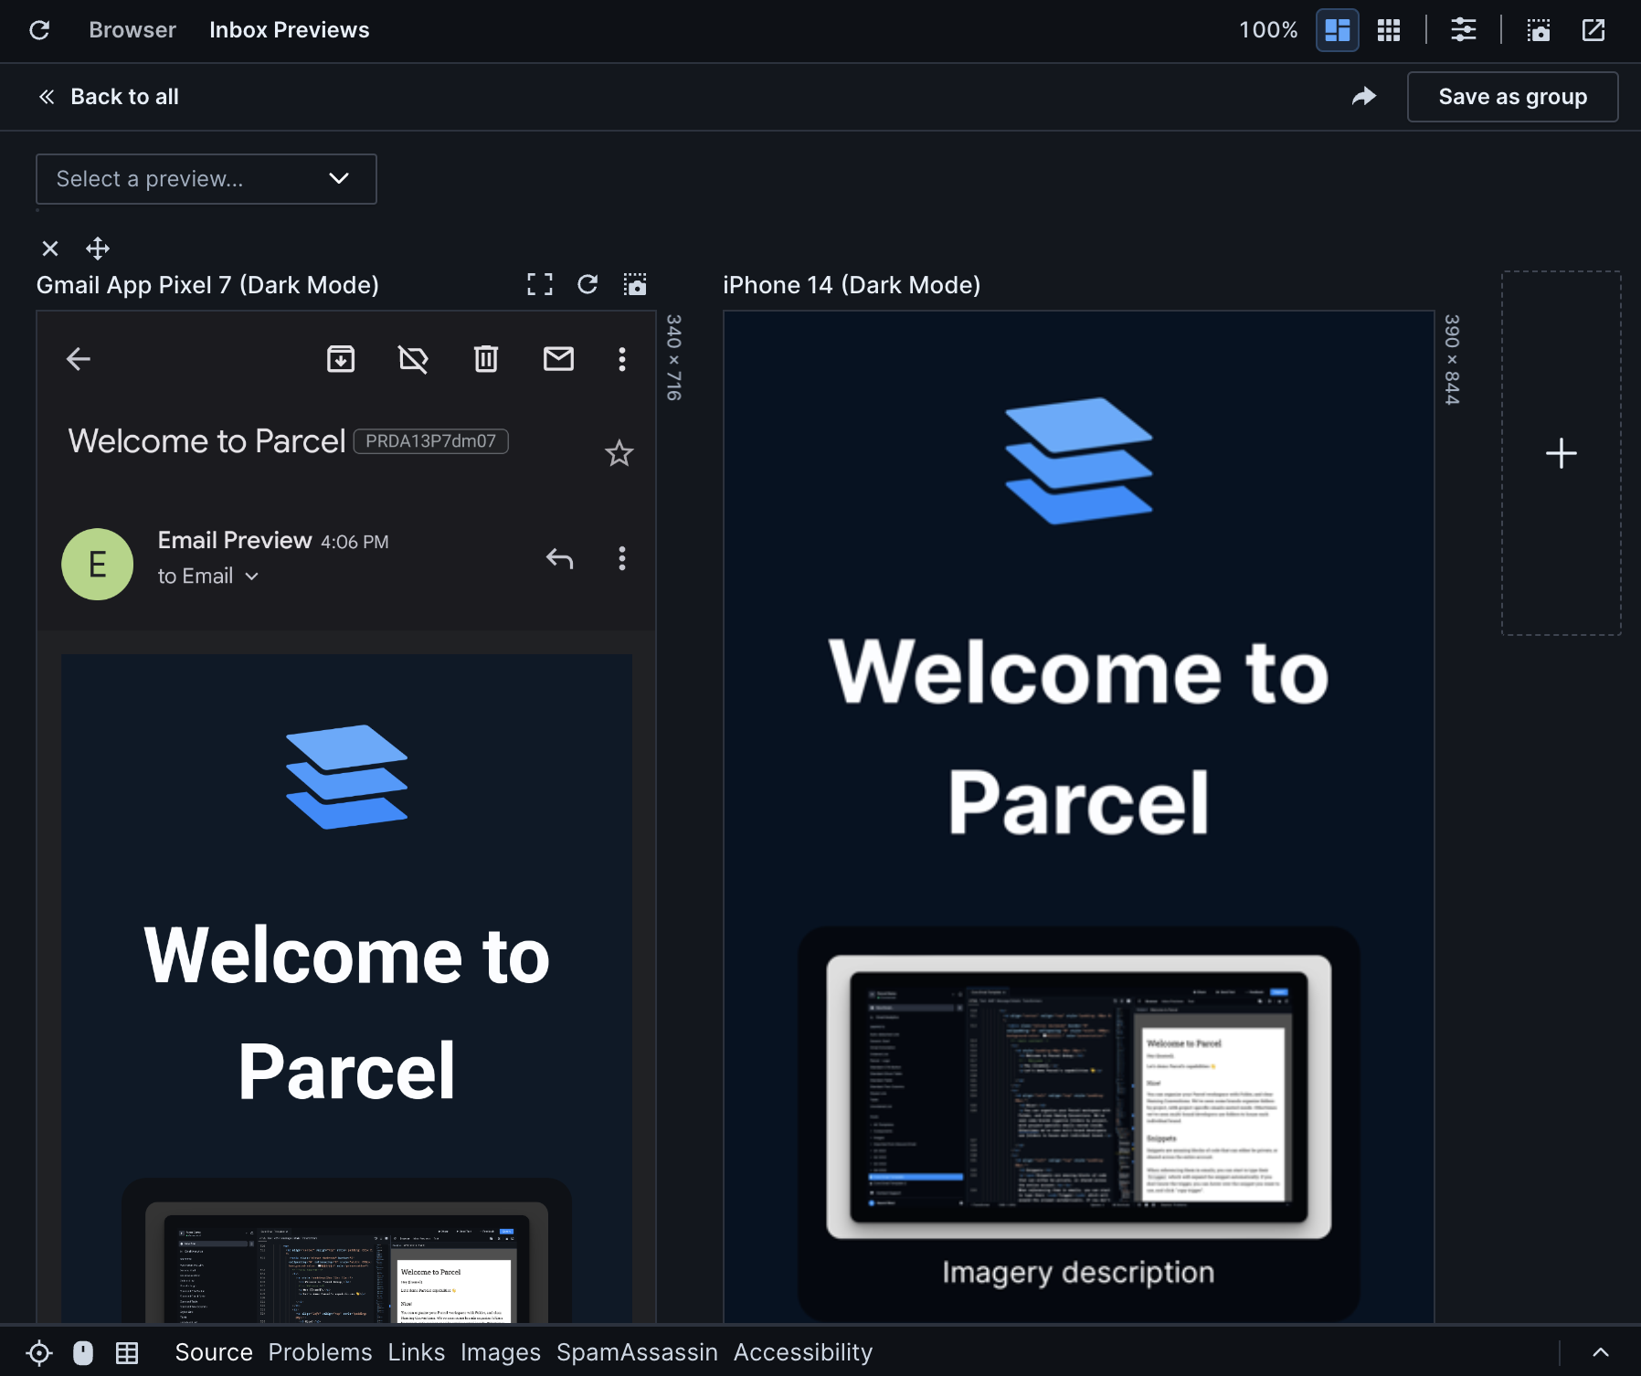
Task: Open the preview settings sliders icon
Action: (1463, 30)
